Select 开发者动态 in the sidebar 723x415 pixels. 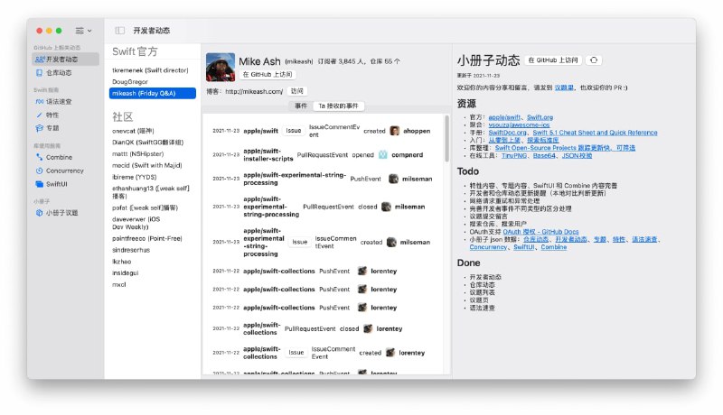point(65,59)
